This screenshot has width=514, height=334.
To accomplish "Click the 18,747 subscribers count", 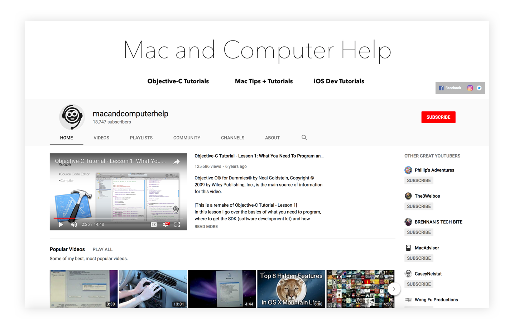I will (x=112, y=122).
